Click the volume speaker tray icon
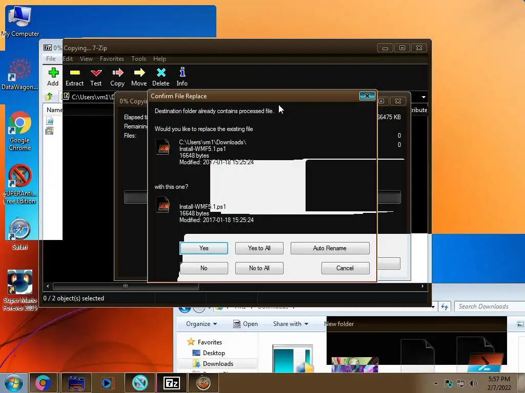This screenshot has height=393, width=525. 473,383
